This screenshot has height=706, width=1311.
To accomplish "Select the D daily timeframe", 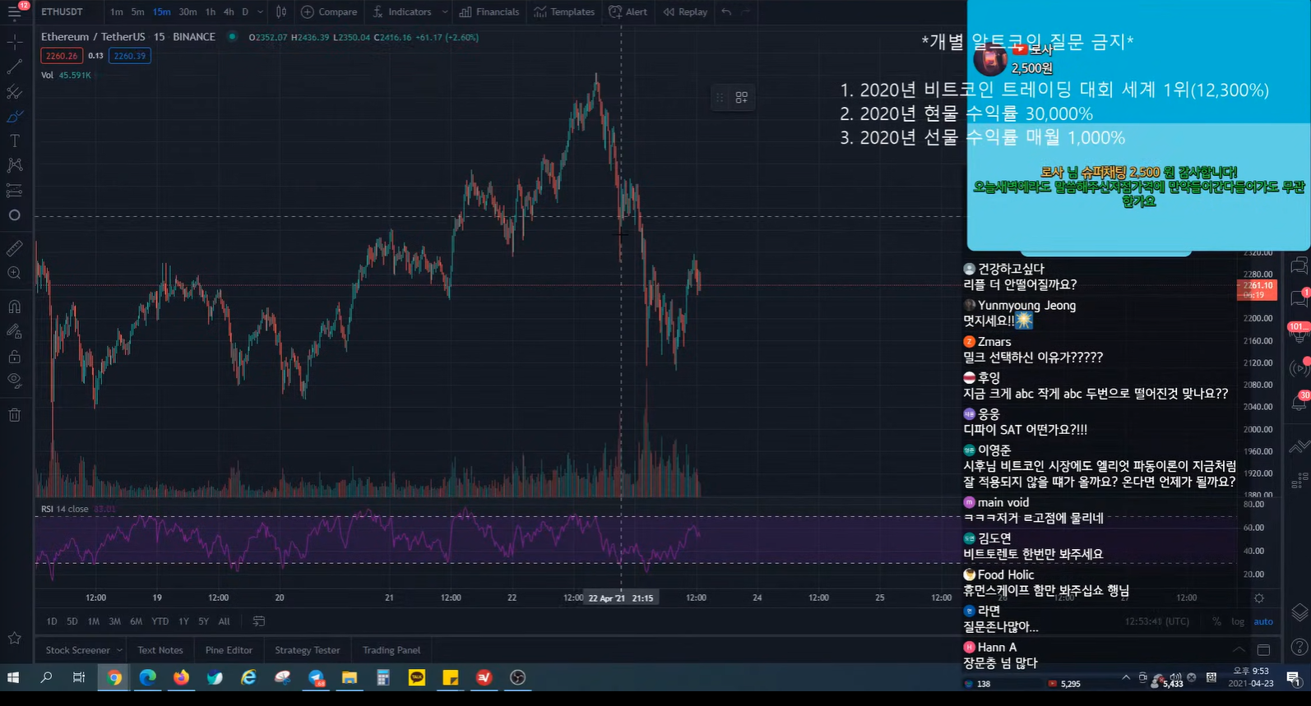I will pos(245,12).
